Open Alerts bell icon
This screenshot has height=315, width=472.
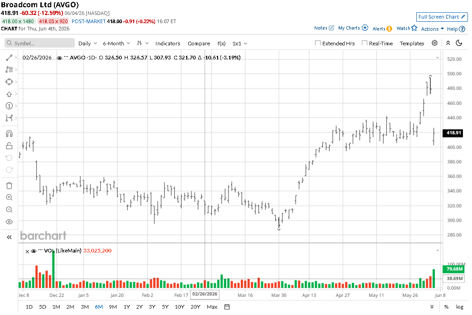tap(389, 29)
